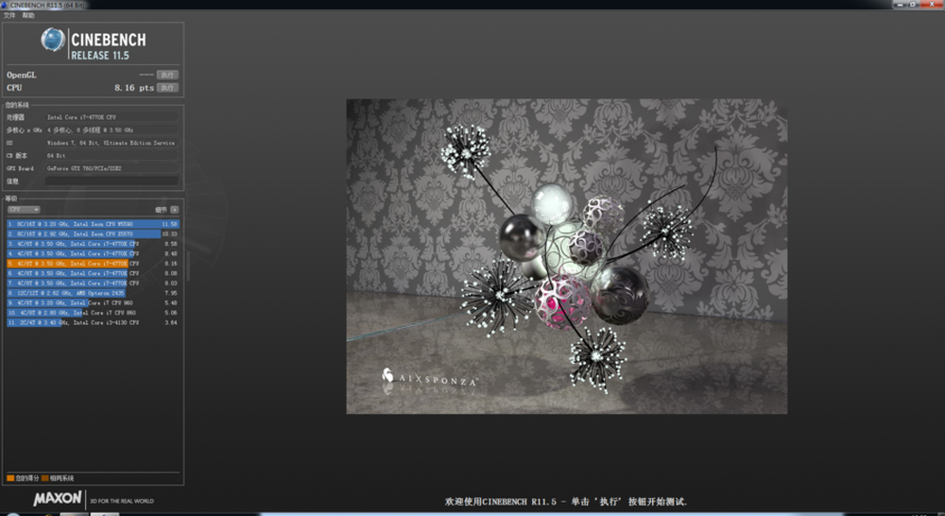
Task: Select ranking row 11 Core i3-4130 CPU
Action: point(93,322)
